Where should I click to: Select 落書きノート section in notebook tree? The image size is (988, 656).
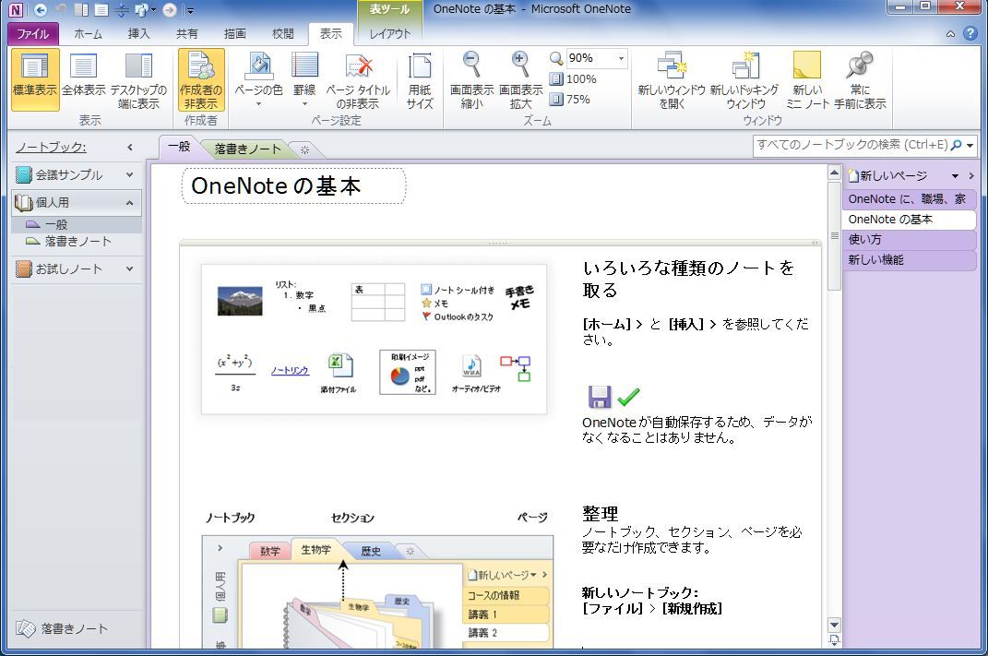tap(77, 242)
